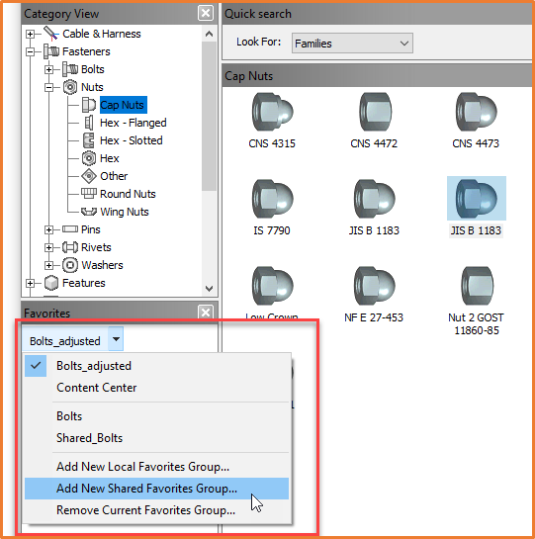This screenshot has width=535, height=539.
Task: Click the Category View scrollbar down arrow
Action: coord(209,288)
